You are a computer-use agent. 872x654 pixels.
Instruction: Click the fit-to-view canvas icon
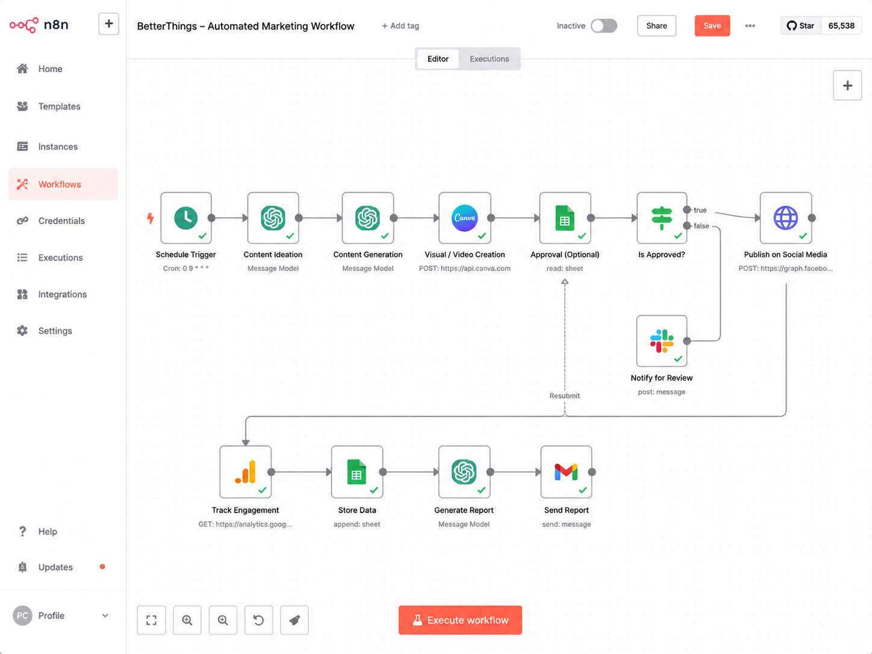152,620
